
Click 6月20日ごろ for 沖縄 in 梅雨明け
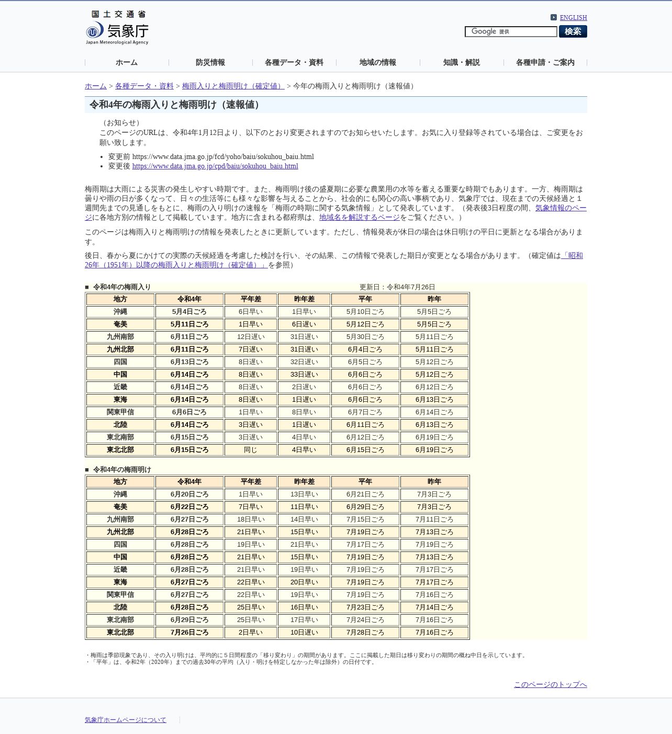click(x=189, y=494)
